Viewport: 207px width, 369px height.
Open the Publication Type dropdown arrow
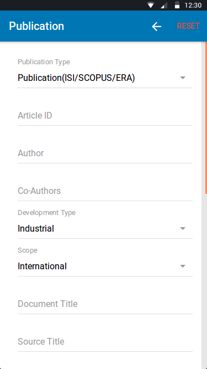coord(183,78)
